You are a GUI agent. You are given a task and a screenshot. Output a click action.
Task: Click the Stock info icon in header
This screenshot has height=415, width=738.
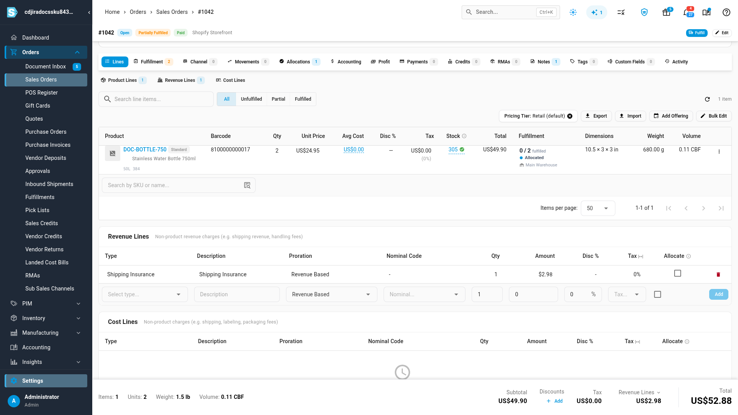[x=464, y=136]
